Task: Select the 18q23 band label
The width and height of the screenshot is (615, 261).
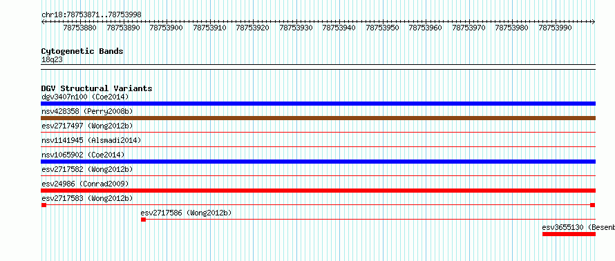Action: [x=52, y=60]
